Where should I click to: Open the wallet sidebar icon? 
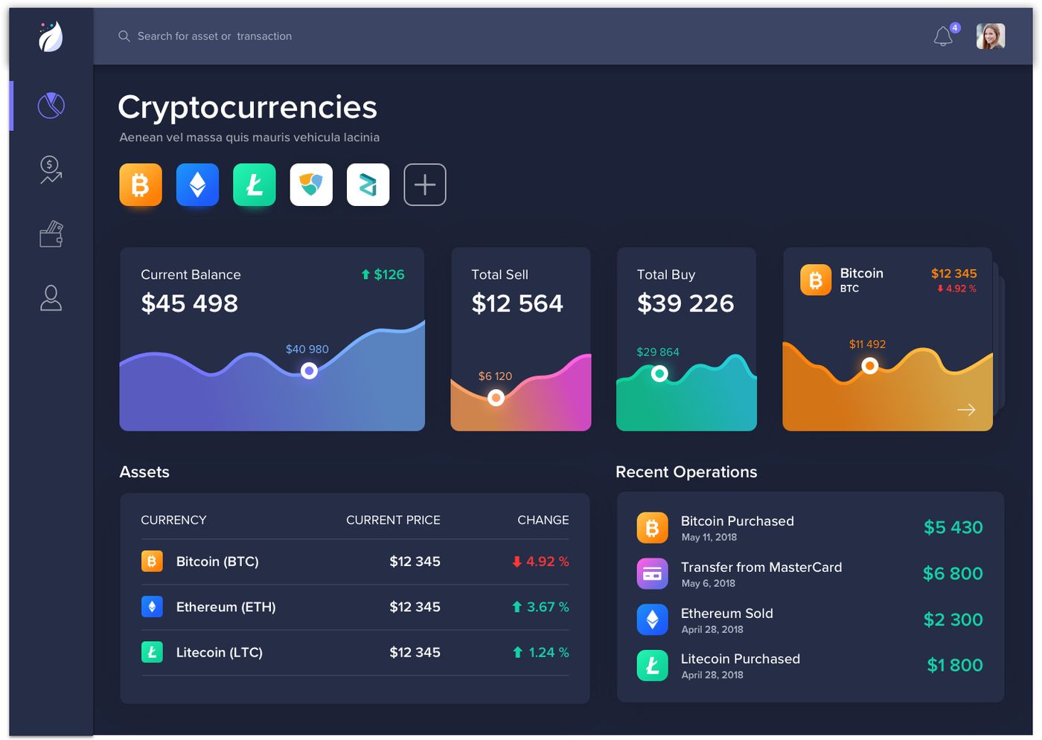coord(51,234)
